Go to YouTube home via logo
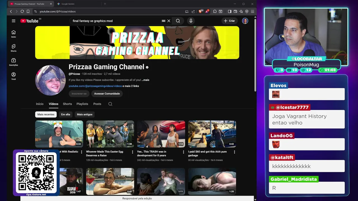 29,21
